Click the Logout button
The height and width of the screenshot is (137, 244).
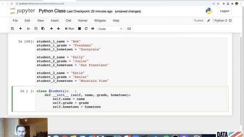[225, 11]
